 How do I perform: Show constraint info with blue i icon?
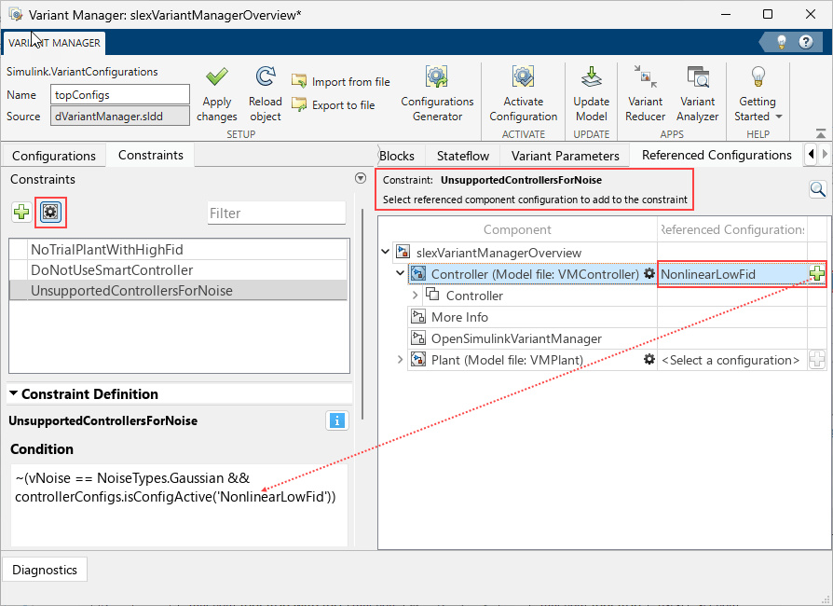pyautogui.click(x=336, y=420)
